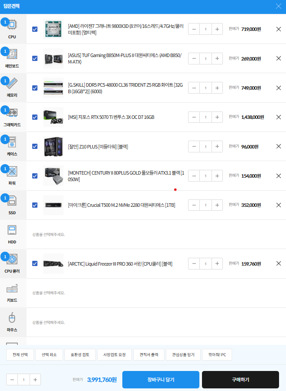Viewport: 286px width, 391px height.
Task: Click the total price 3,991,760원
Action: point(102,380)
